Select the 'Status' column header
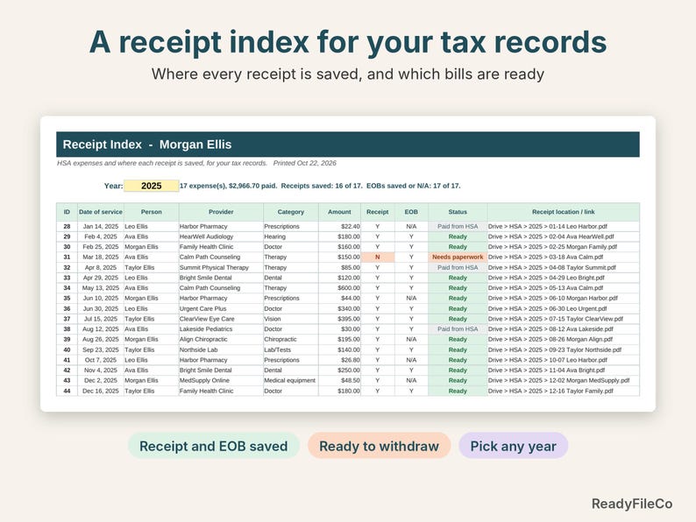This screenshot has height=522, width=696. click(458, 212)
